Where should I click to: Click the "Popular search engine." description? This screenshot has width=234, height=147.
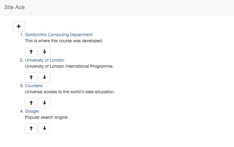pos(47,117)
